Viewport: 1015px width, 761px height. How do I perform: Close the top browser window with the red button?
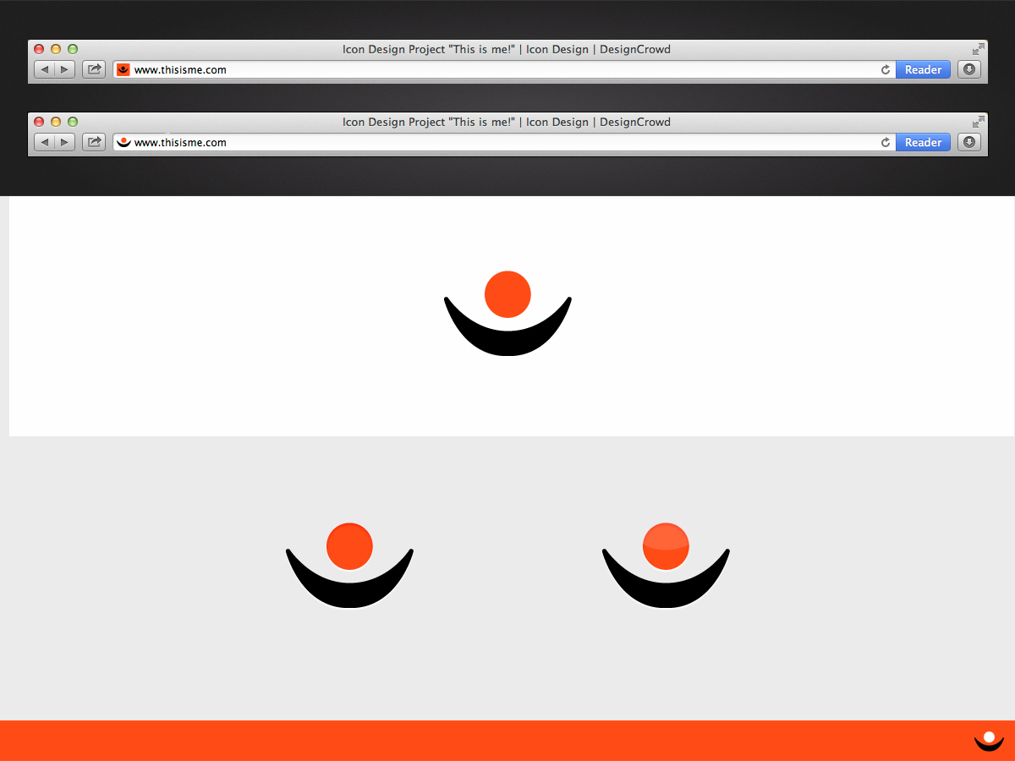[x=39, y=49]
